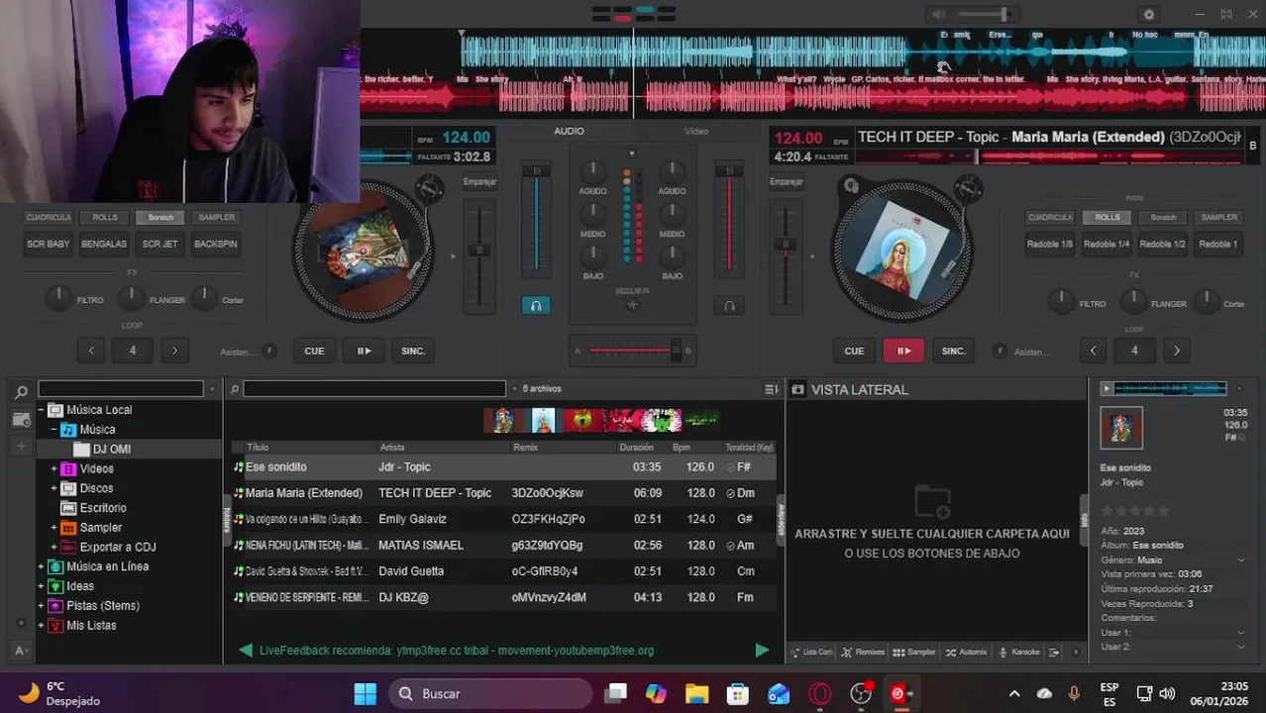Image resolution: width=1266 pixels, height=713 pixels.
Task: Open File Explorer from taskbar
Action: [x=696, y=693]
